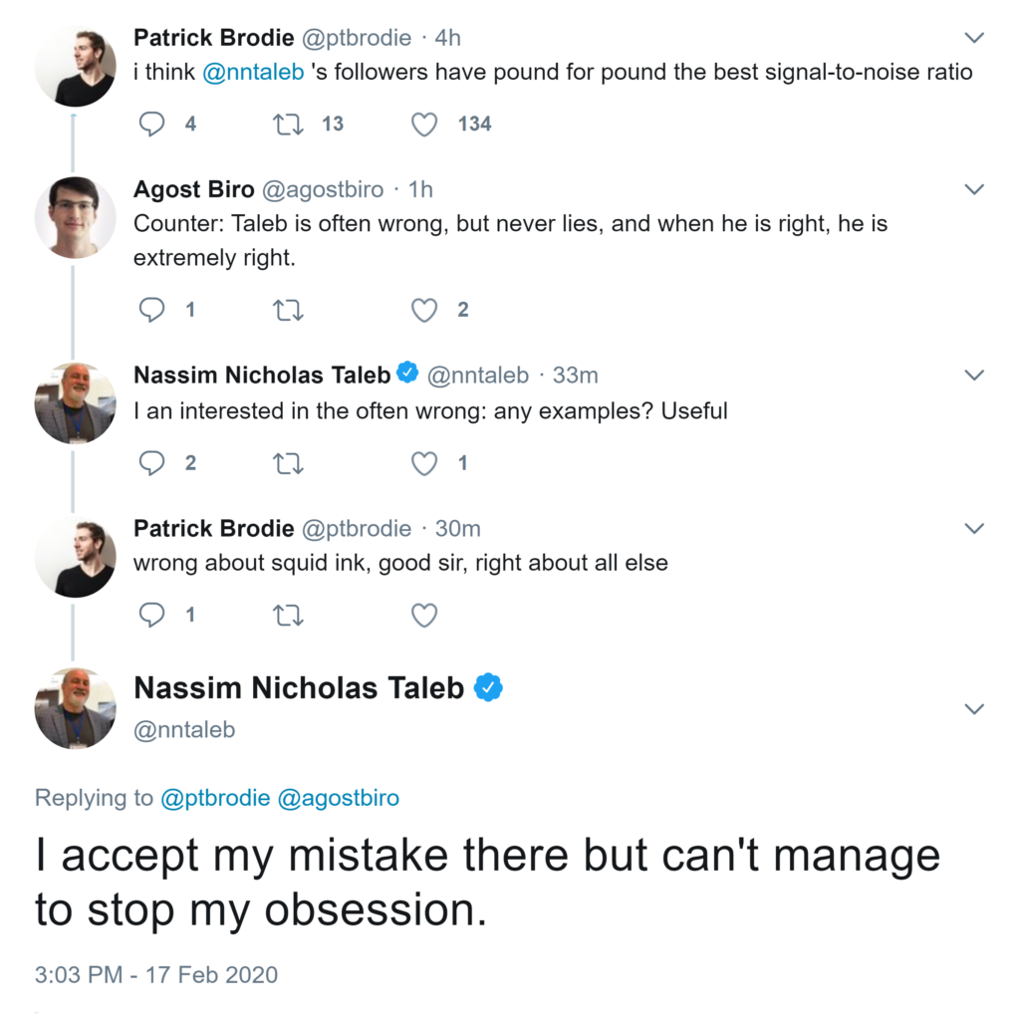The width and height of the screenshot is (1020, 1020).
Task: Open the @ptbrodie link in 'Replying to'
Action: [214, 798]
